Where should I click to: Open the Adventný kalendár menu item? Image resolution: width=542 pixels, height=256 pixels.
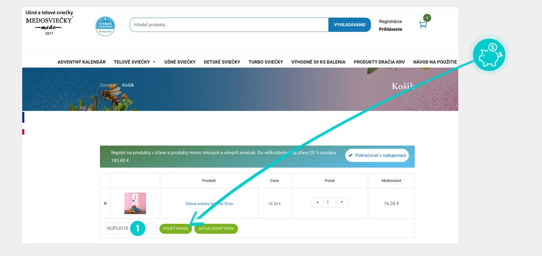(81, 62)
